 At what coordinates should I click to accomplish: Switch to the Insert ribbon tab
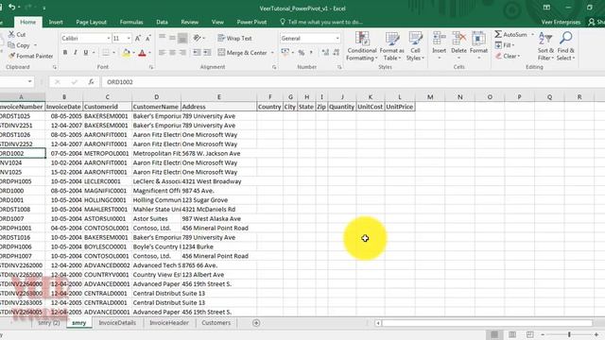56,22
